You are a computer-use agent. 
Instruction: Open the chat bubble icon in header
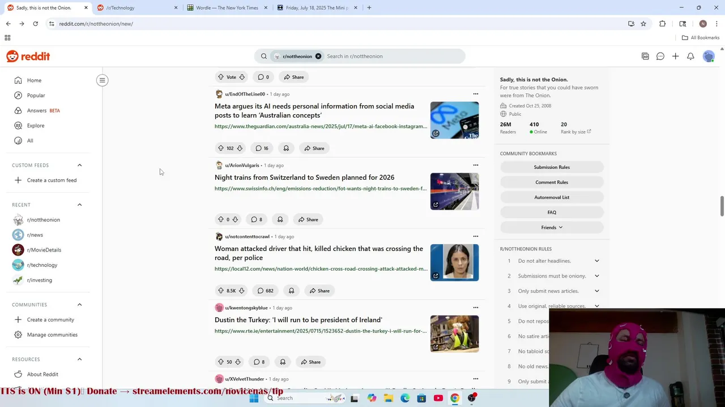[660, 56]
